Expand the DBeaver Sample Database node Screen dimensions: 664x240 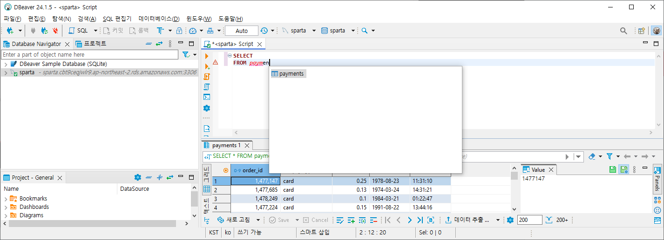pyautogui.click(x=6, y=64)
